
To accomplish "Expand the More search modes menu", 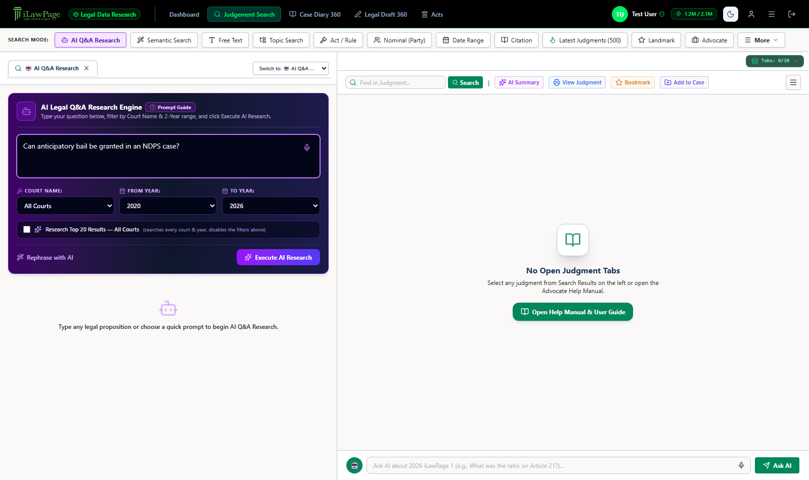I will 761,40.
